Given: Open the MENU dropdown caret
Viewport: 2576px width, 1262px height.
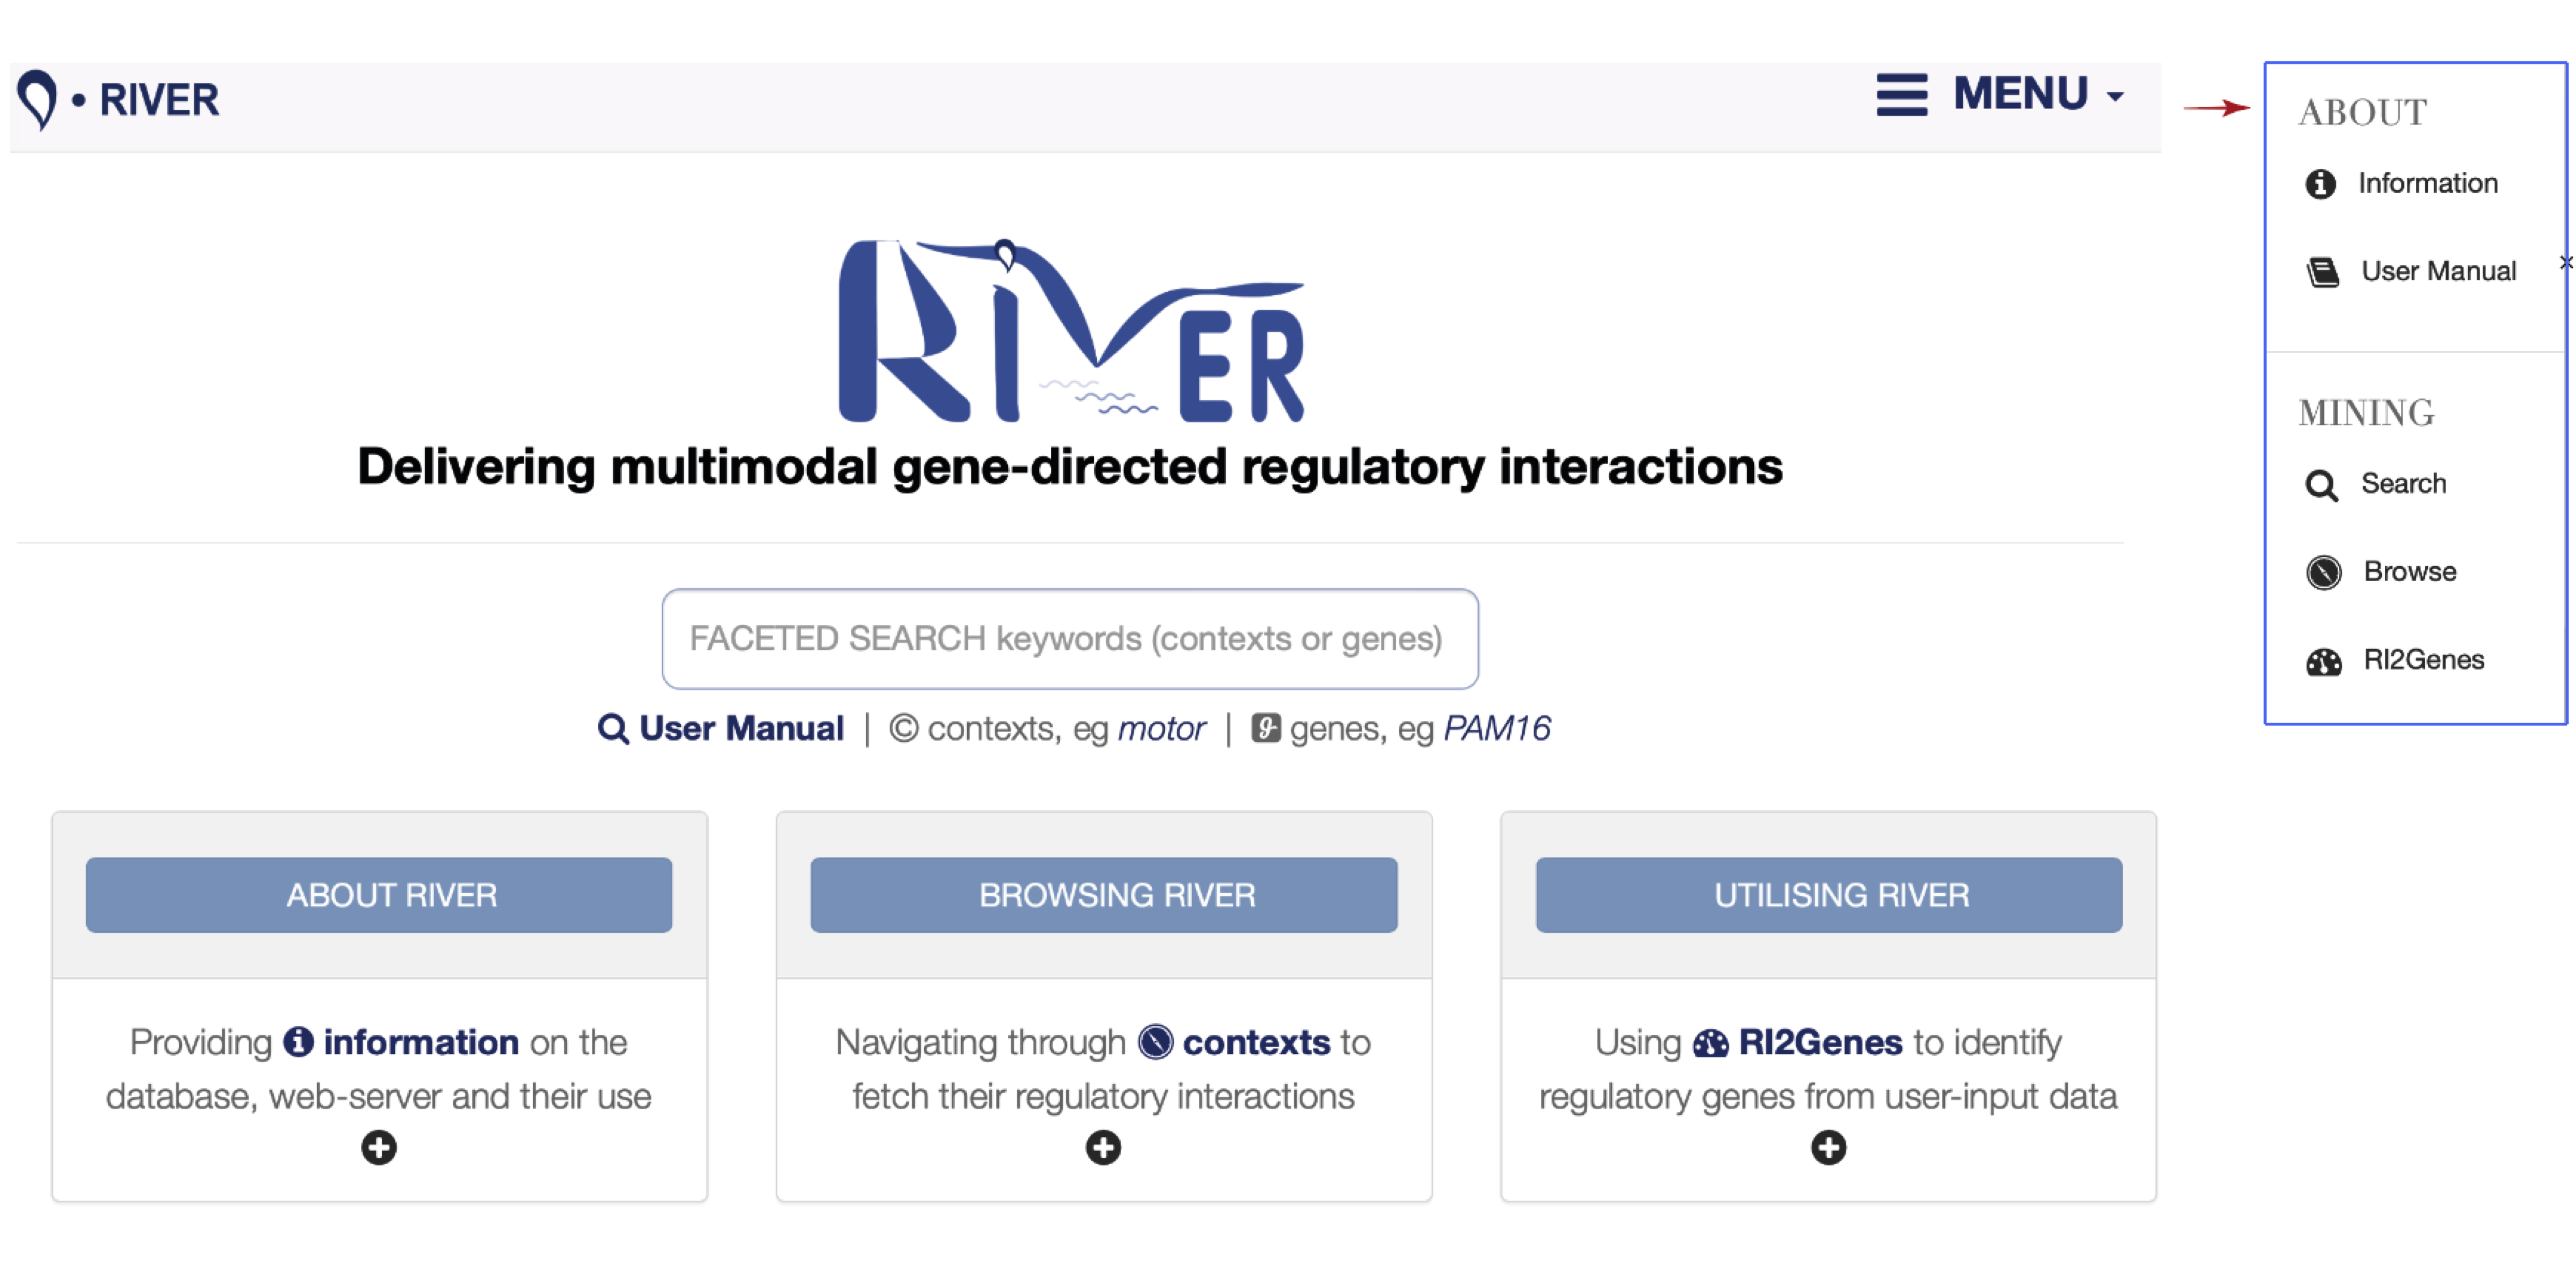Looking at the screenshot, I should (x=2115, y=97).
